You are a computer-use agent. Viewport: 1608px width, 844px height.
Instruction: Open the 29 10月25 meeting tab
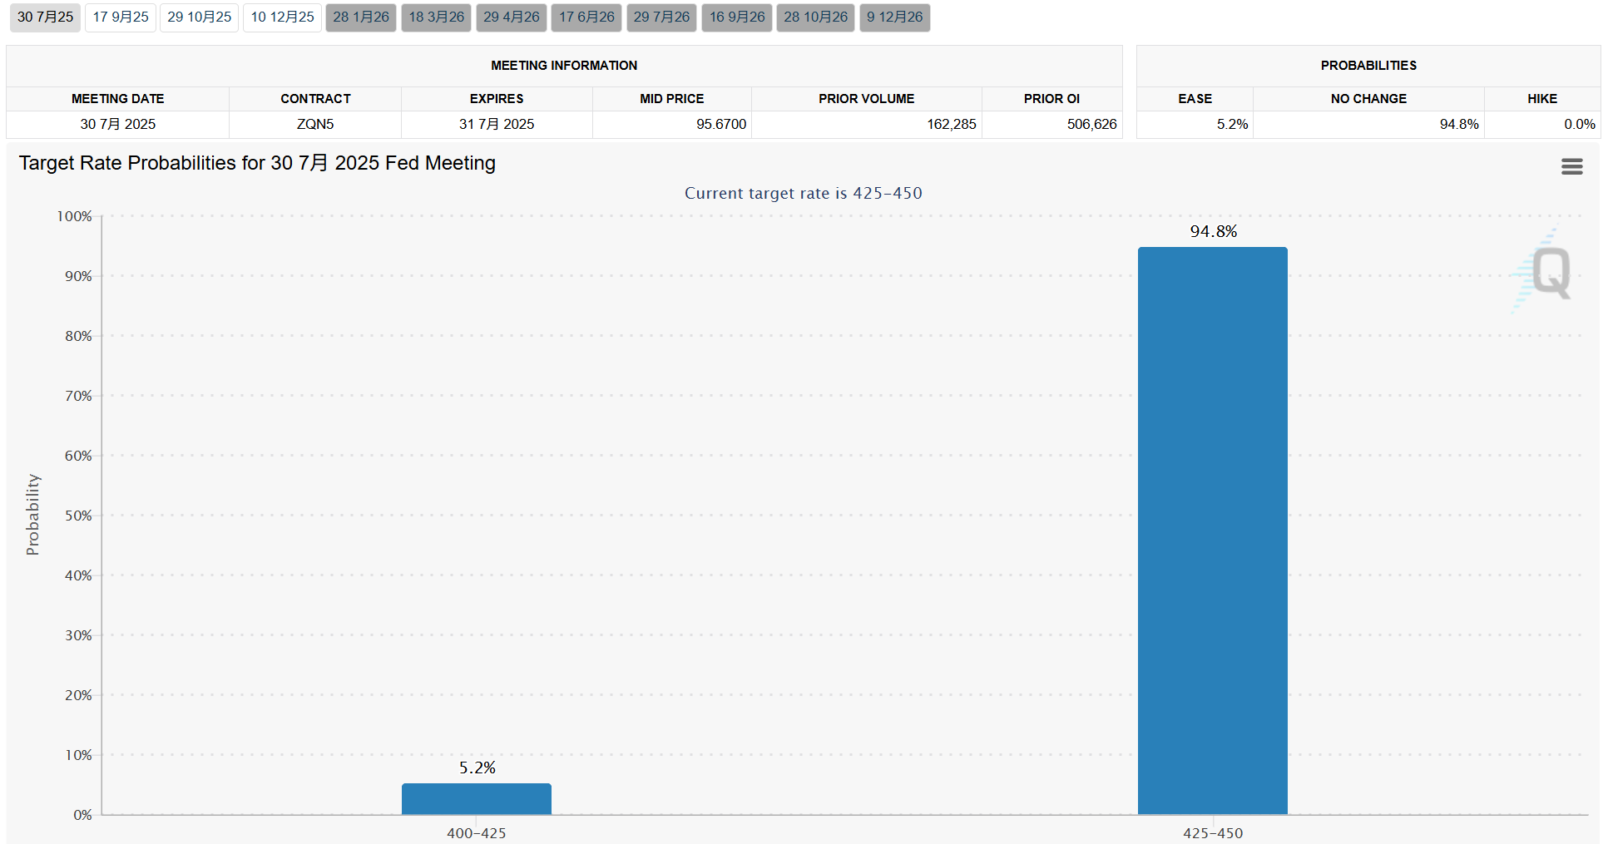point(200,17)
